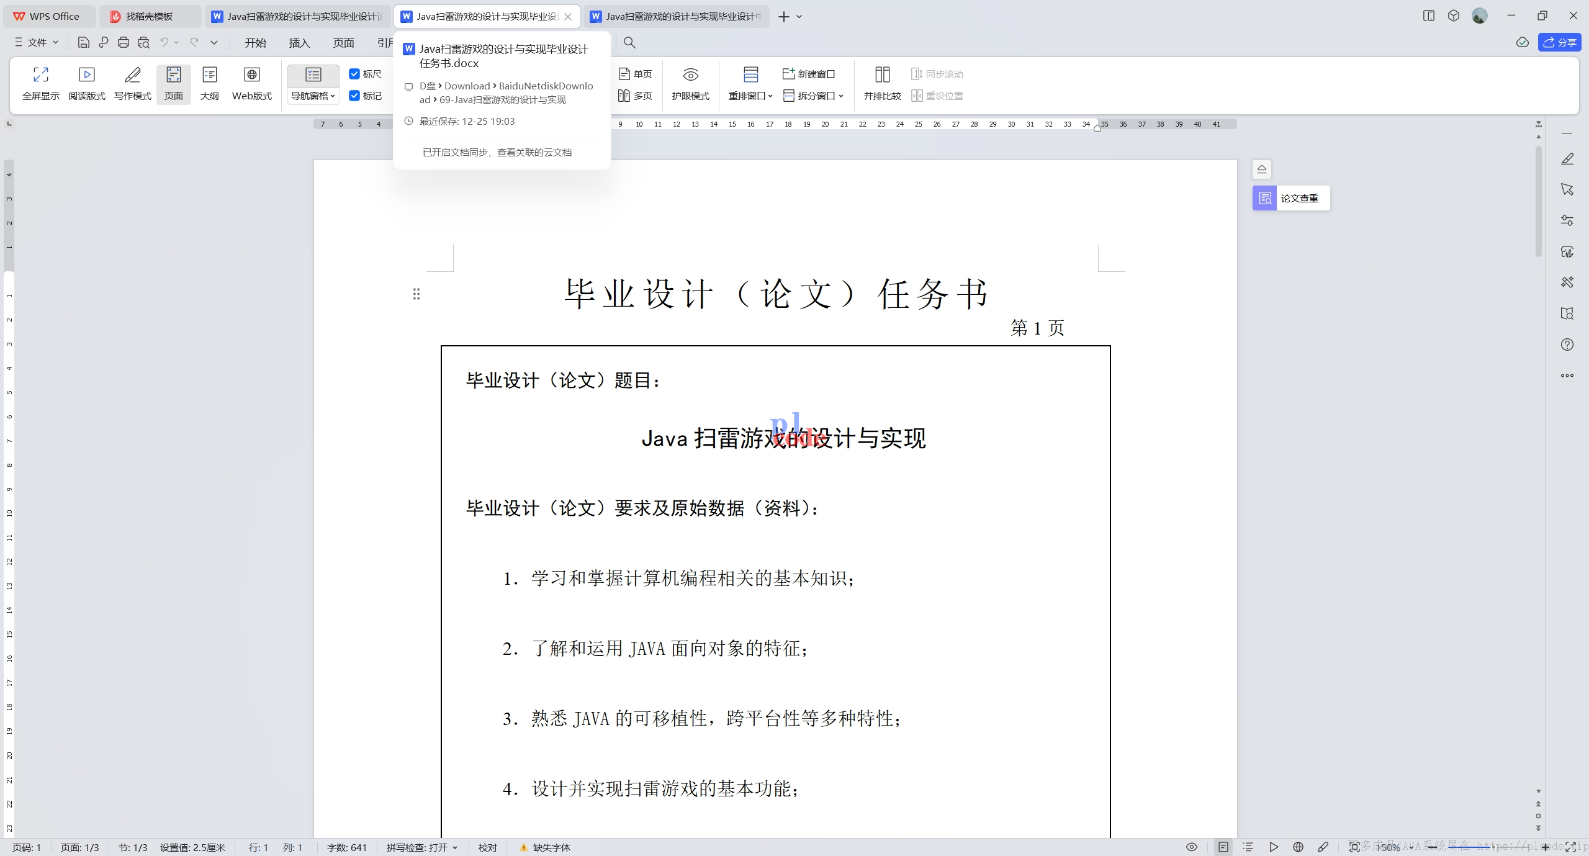Select 多页 multi-page view
1589x856 pixels.
[636, 96]
